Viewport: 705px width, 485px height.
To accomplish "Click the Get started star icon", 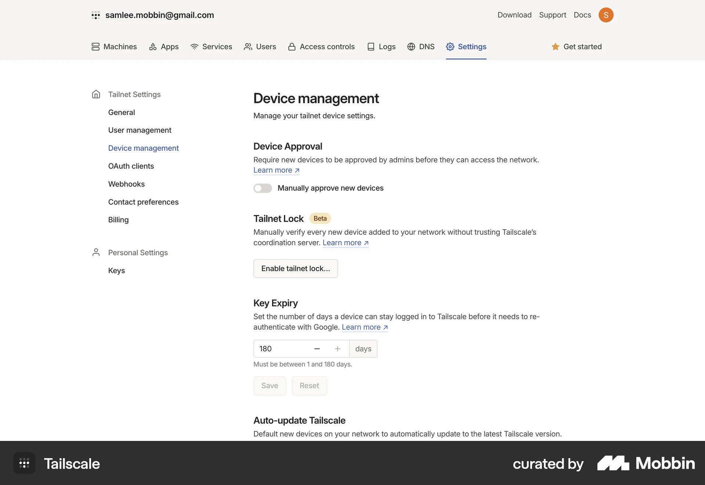I will (x=556, y=47).
